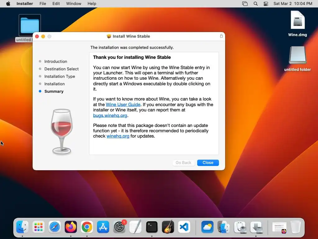Open the File menu
The image size is (318, 239).
[43, 3]
